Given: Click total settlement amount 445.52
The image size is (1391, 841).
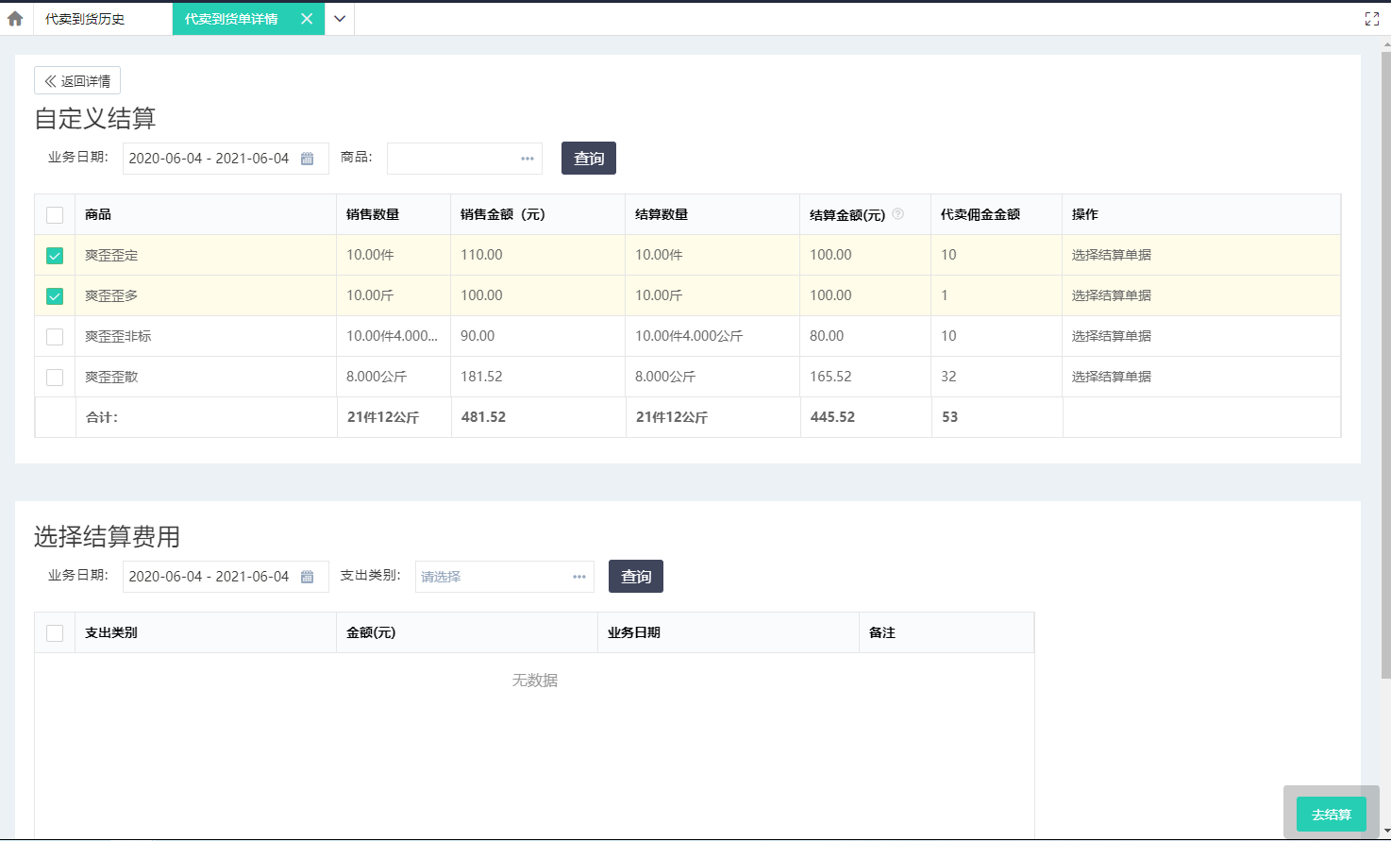Looking at the screenshot, I should [x=832, y=417].
